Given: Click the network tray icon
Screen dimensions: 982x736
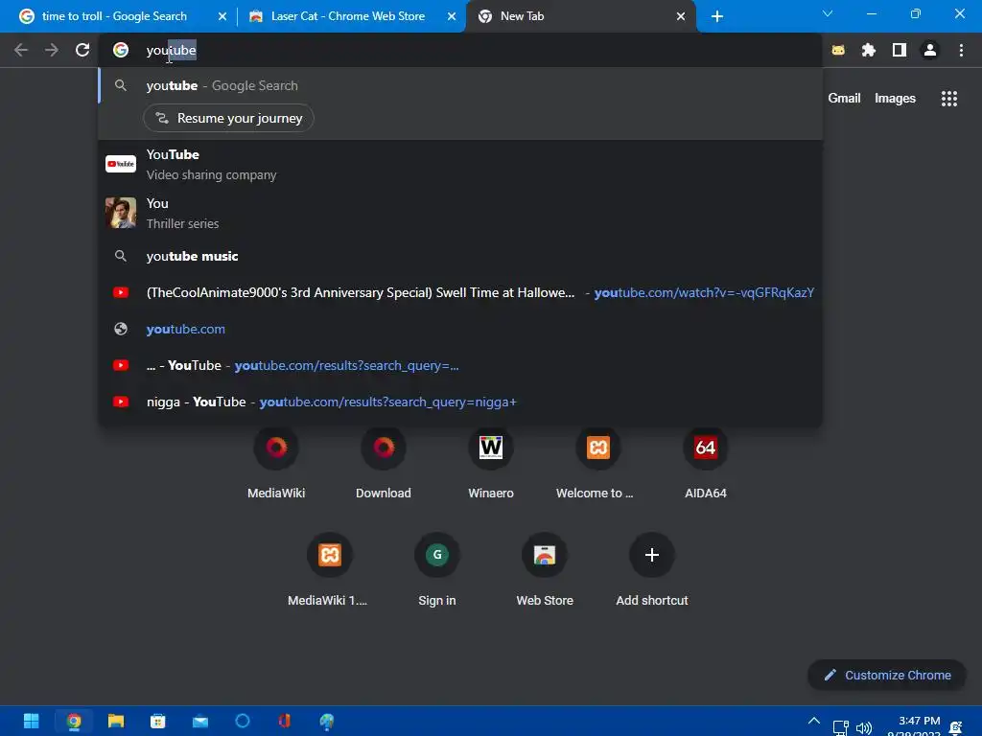Looking at the screenshot, I should click(840, 728).
